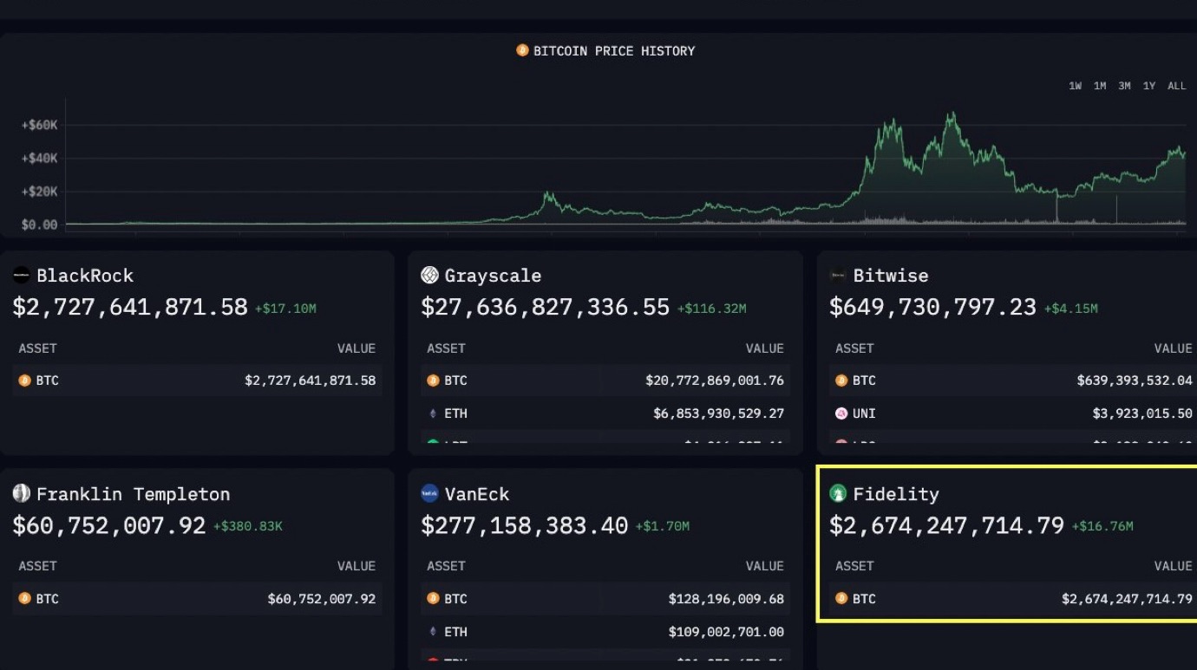The image size is (1197, 670).
Task: Click the Fidelity logo icon
Action: [x=838, y=494]
